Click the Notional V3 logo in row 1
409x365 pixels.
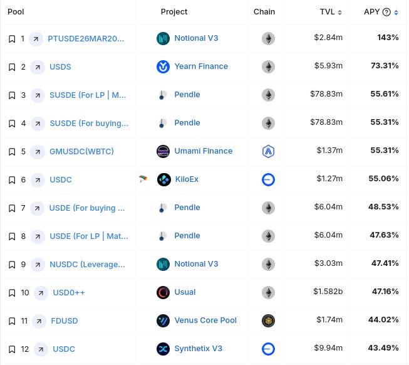pos(163,38)
